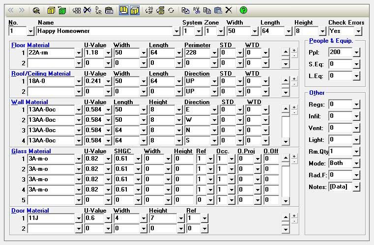Viewport: 374px width, 245px height.
Task: Expand the room No. dropdown
Action: (x=30, y=31)
